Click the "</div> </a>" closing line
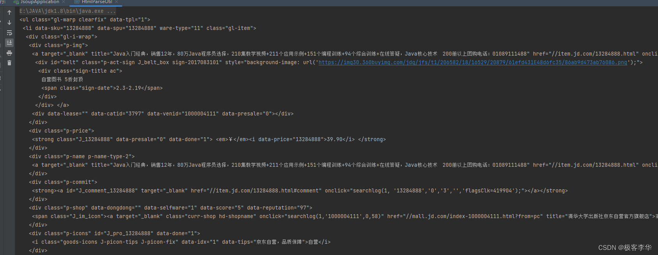This screenshot has width=658, height=255. click(52, 105)
